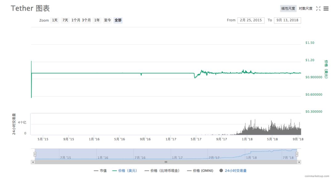Click the navigator scrollbar left arrow
The image size is (333, 179).
coord(33,162)
